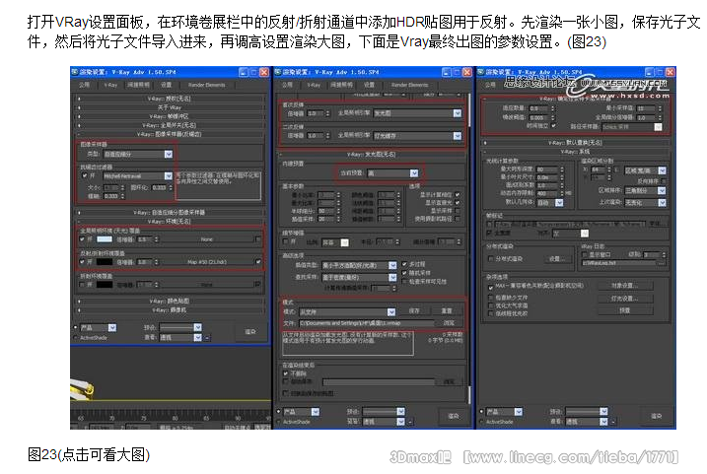Switch to the V-Ray tab in the image sampler window
The width and height of the screenshot is (707, 474).
pyautogui.click(x=110, y=85)
